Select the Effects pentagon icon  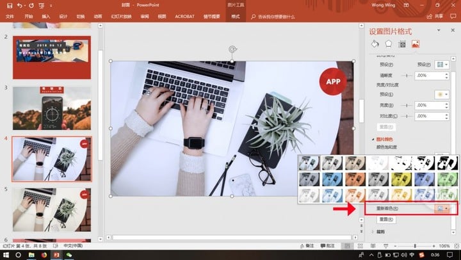coord(389,44)
